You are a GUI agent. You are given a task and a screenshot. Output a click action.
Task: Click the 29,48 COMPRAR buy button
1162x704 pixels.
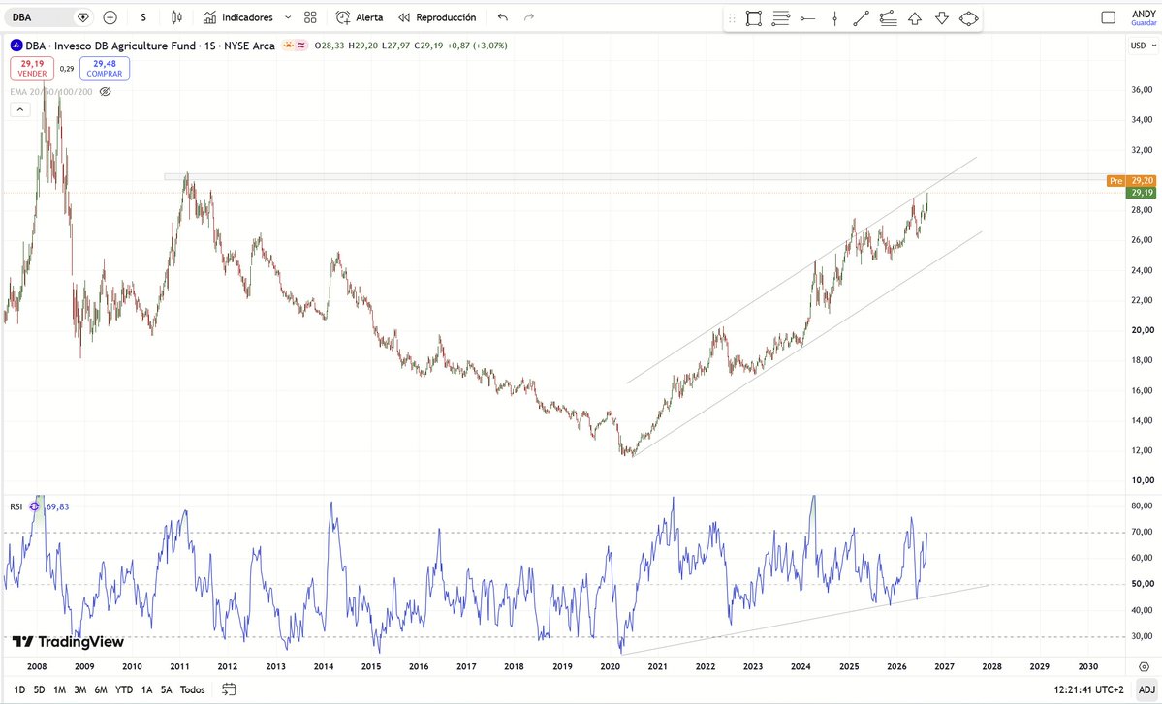point(105,68)
